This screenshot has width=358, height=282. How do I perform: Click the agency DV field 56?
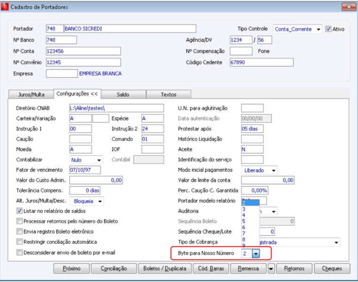(264, 40)
